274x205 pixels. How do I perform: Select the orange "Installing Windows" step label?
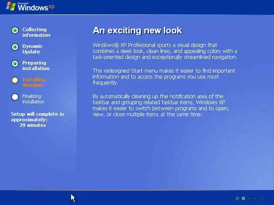click(34, 82)
